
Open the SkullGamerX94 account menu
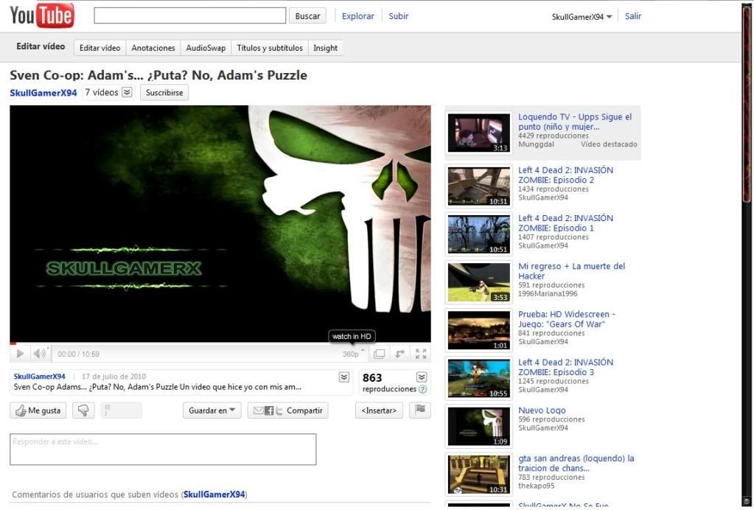[582, 17]
